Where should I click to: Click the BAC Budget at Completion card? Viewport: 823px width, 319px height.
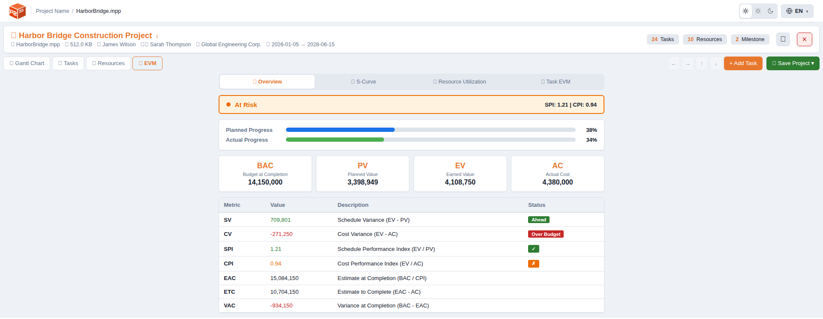pos(265,173)
